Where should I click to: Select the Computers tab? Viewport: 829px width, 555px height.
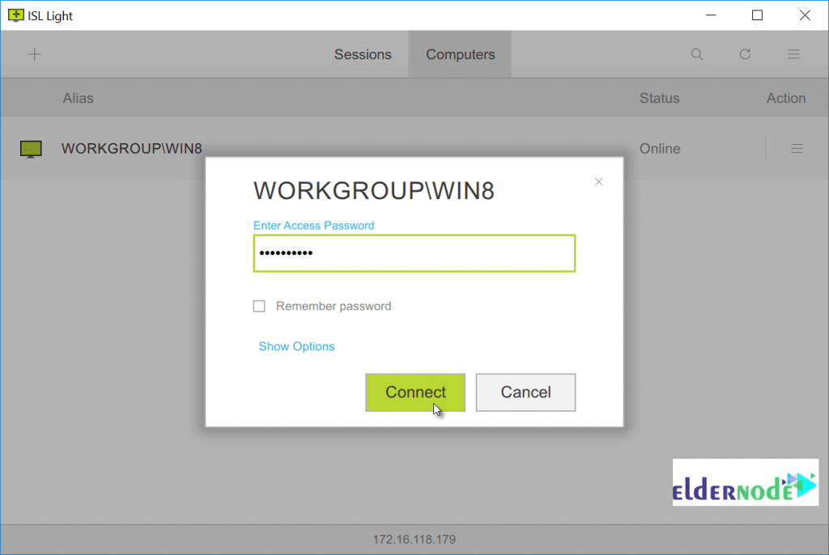click(x=460, y=54)
